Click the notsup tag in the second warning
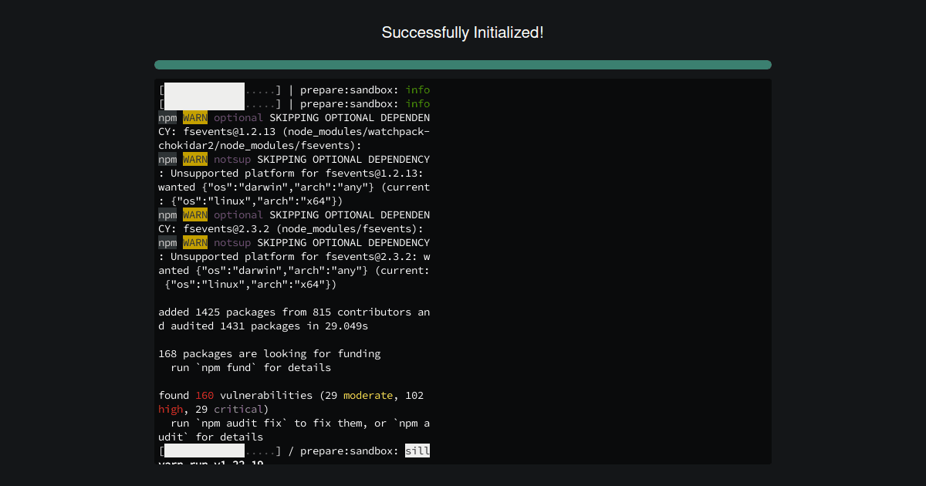This screenshot has height=486, width=926. tap(232, 159)
